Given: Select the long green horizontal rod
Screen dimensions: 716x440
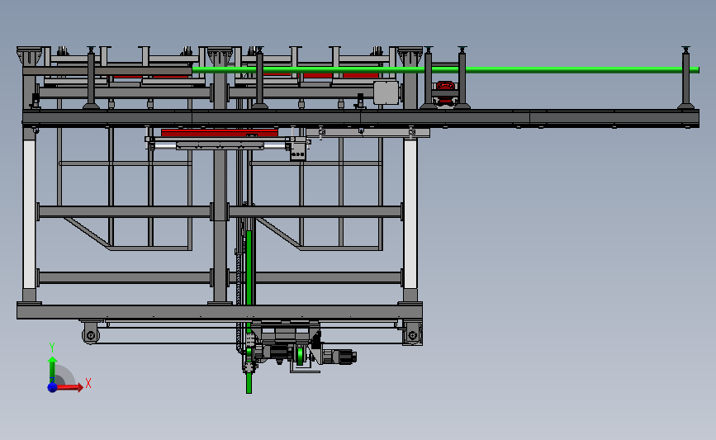Looking at the screenshot, I should (445, 70).
